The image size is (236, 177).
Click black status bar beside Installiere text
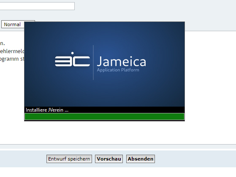[126, 110]
